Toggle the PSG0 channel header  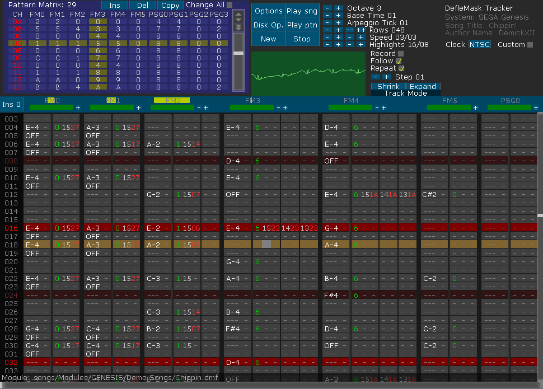[x=510, y=100]
